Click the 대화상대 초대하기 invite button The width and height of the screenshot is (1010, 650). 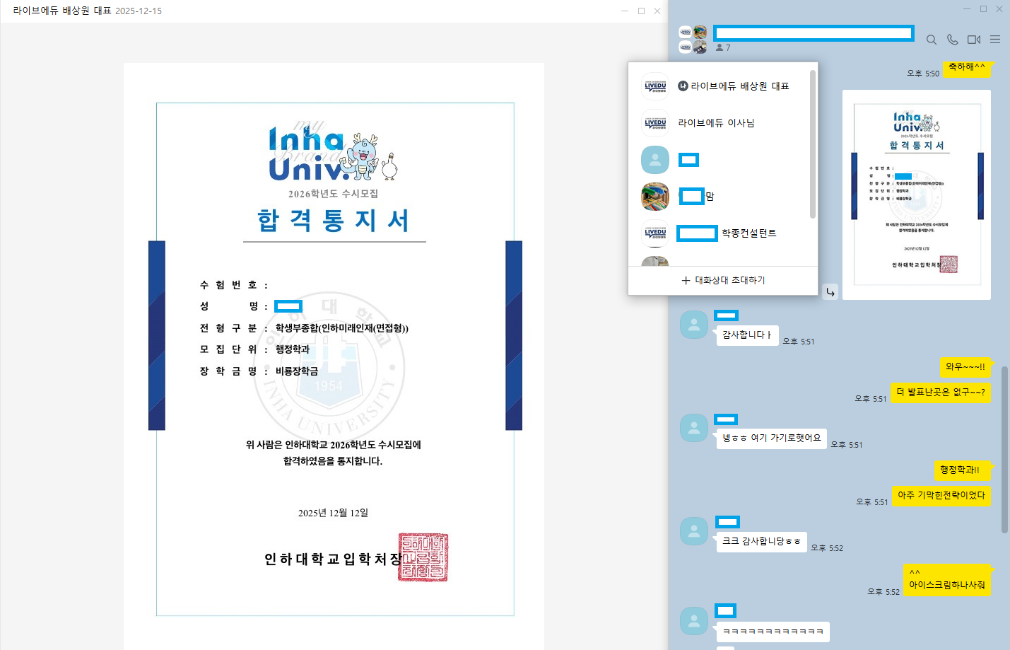(723, 280)
